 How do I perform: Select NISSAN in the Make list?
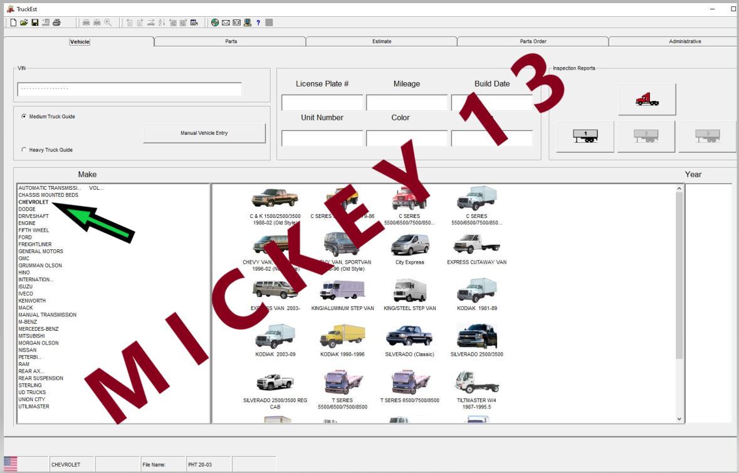click(28, 350)
